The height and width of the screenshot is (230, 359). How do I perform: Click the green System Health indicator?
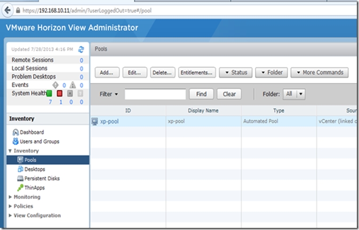pos(49,93)
